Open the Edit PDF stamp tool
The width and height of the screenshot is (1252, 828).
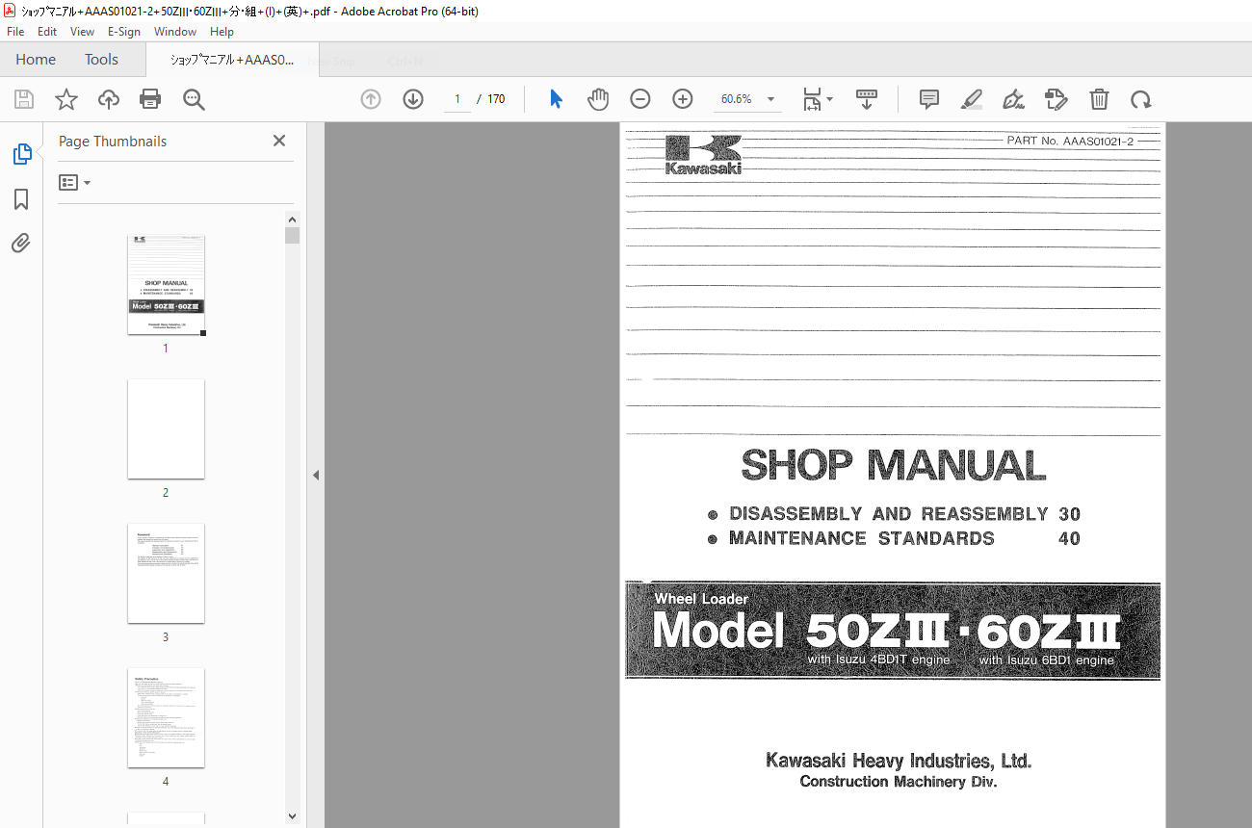coord(1056,99)
